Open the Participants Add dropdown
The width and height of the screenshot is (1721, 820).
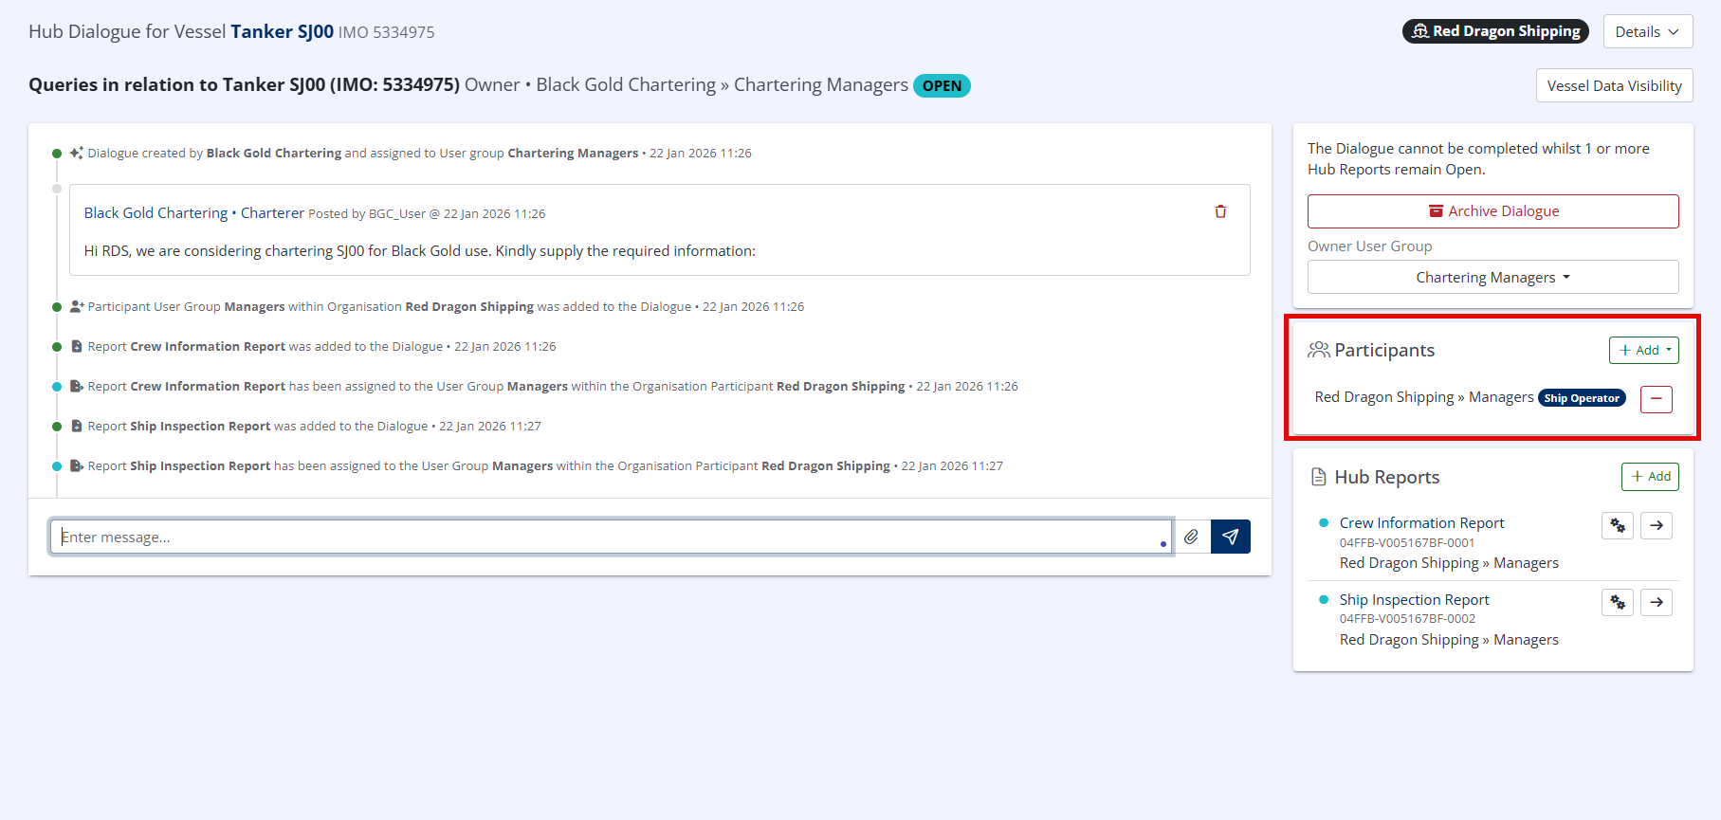pyautogui.click(x=1643, y=350)
